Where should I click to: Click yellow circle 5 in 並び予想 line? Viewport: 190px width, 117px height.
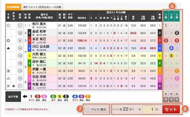click(x=59, y=97)
